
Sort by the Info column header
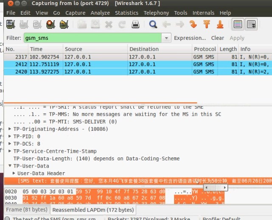255,49
